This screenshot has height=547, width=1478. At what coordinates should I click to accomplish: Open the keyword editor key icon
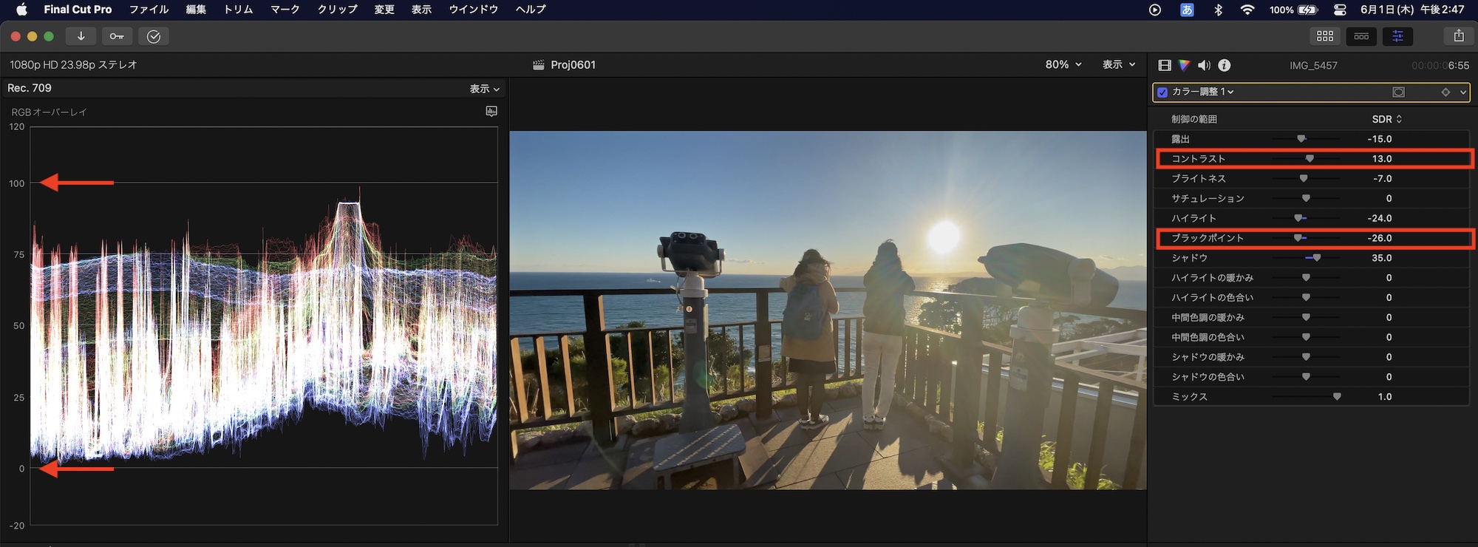tap(117, 36)
